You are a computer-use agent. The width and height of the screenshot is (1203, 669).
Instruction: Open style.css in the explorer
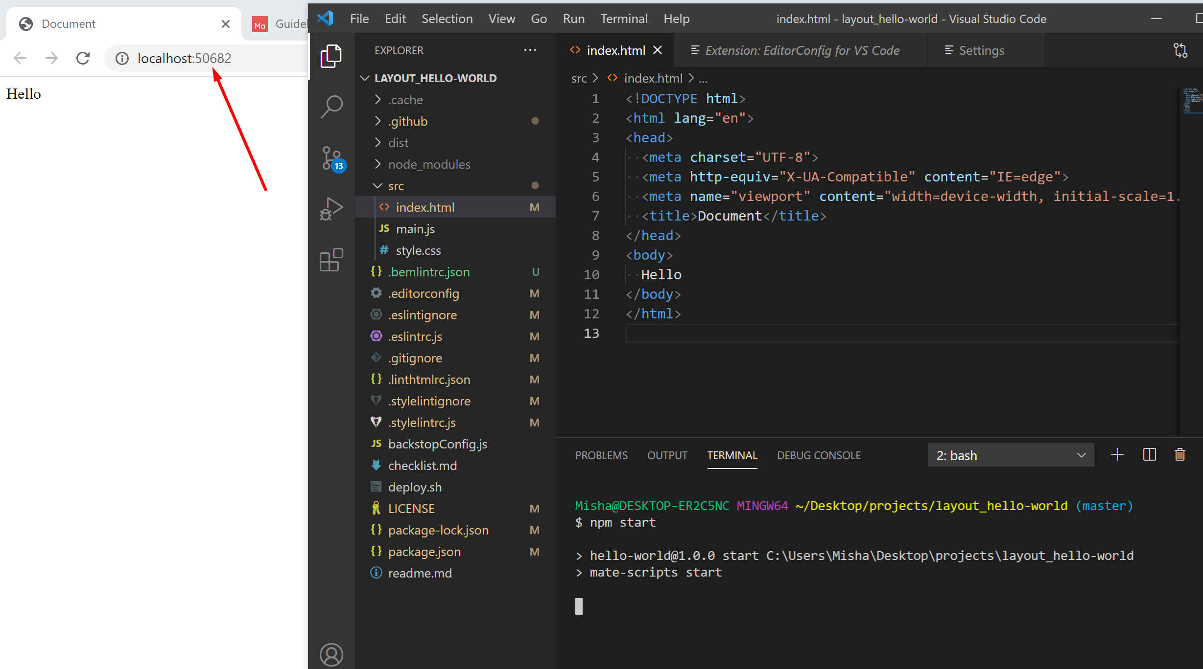pyautogui.click(x=455, y=250)
